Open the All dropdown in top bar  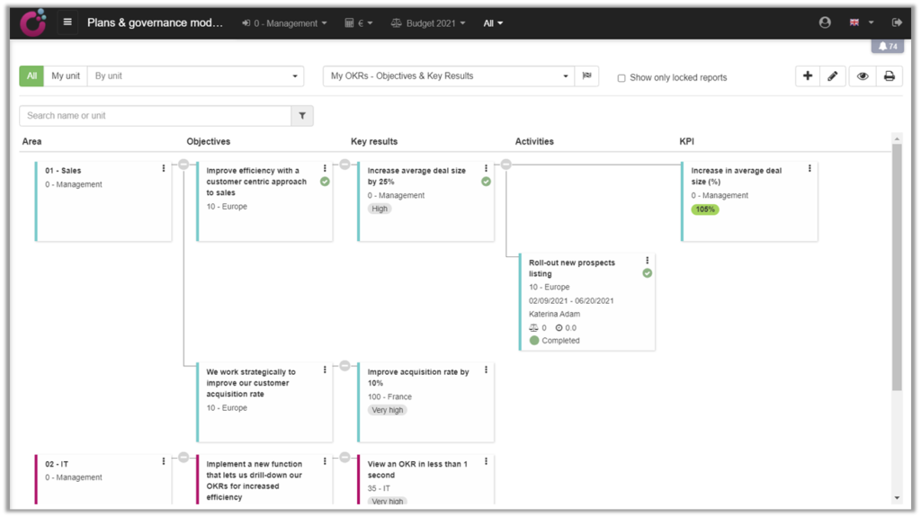coord(493,23)
